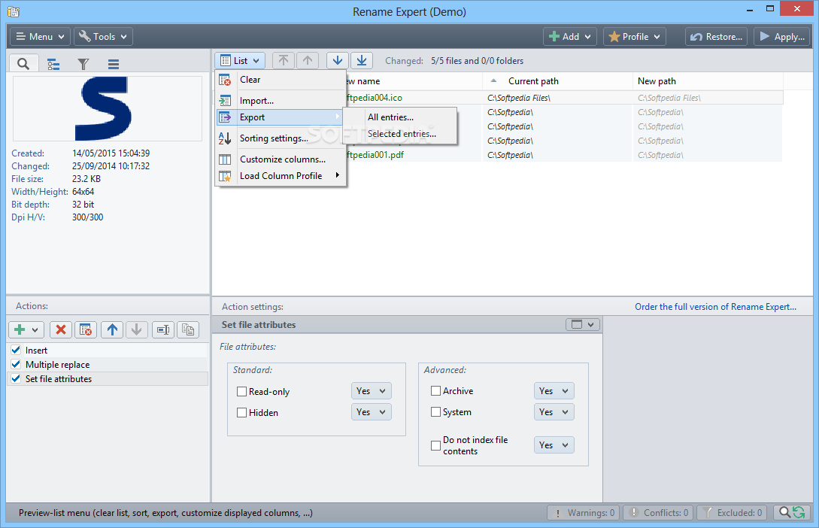Move action up blue arrow
The image size is (819, 528).
tap(112, 329)
